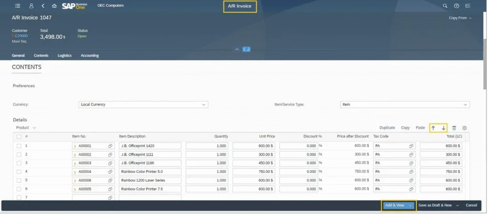
Task: Open item picker in empty row 7
Action: 110,198
